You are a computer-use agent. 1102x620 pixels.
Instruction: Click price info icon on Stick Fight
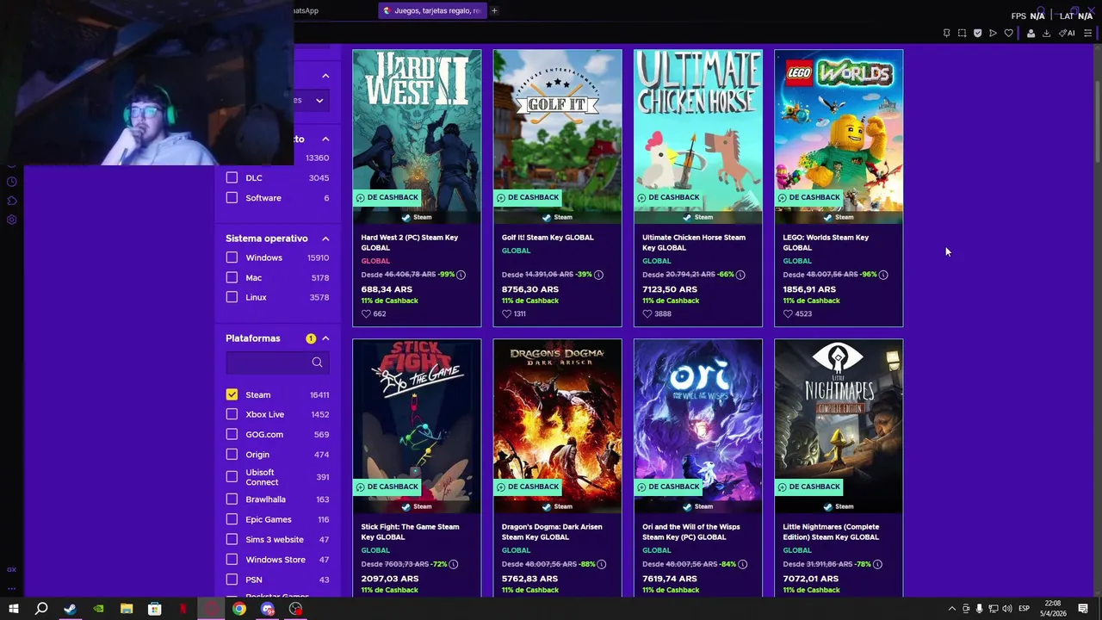(453, 564)
